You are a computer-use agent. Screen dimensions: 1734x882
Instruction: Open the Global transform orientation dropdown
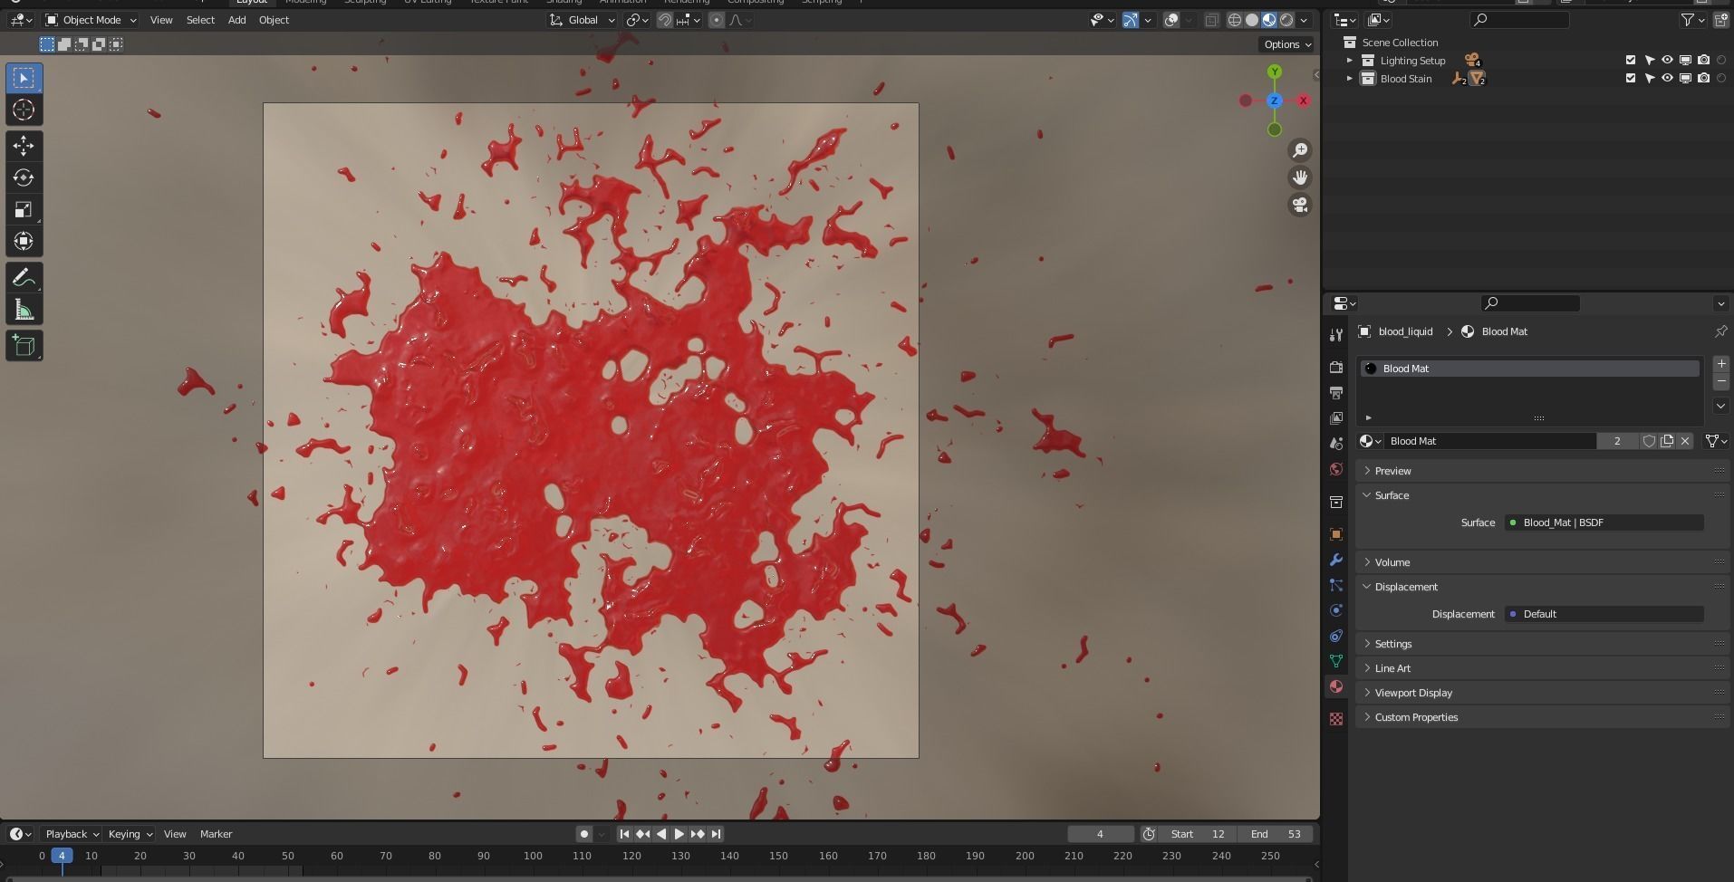[583, 20]
